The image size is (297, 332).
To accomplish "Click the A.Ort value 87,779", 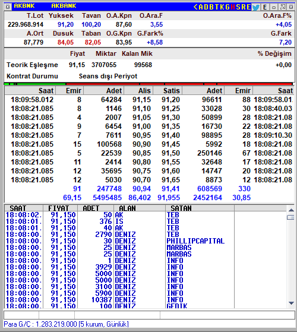I will click(x=33, y=42).
